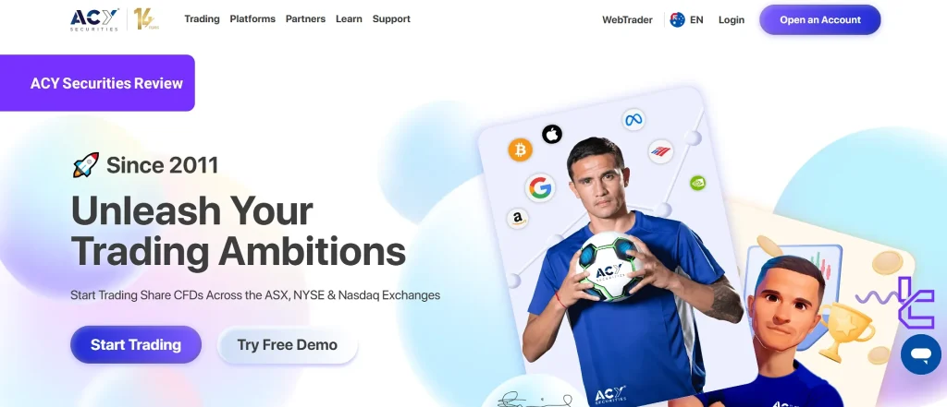Click the Open an Account button
947x407 pixels.
[x=819, y=20]
